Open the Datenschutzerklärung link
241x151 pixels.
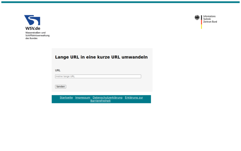[x=107, y=97]
